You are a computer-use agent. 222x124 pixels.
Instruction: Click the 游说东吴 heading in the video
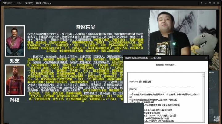[85, 27]
